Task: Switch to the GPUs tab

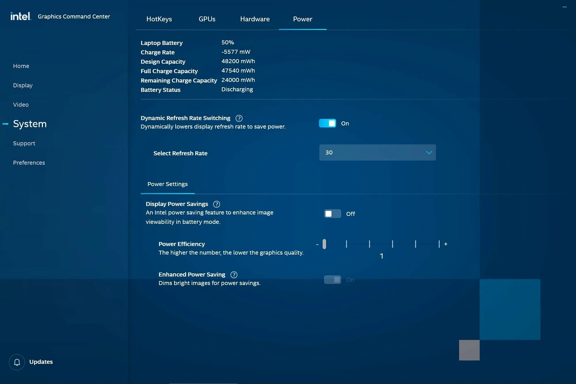Action: coord(207,19)
